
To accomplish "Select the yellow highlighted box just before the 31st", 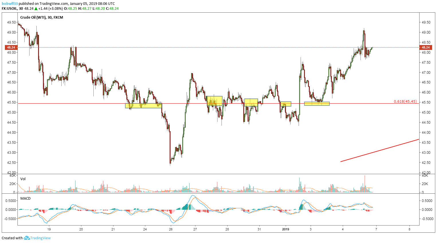I will pyautogui.click(x=251, y=102).
